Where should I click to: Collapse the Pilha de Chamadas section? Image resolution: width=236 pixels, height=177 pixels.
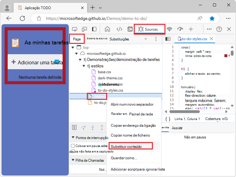[73, 160]
